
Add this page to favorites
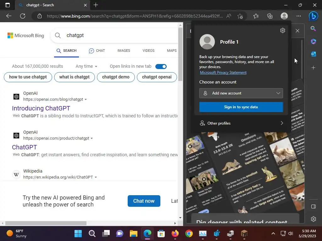(240, 16)
